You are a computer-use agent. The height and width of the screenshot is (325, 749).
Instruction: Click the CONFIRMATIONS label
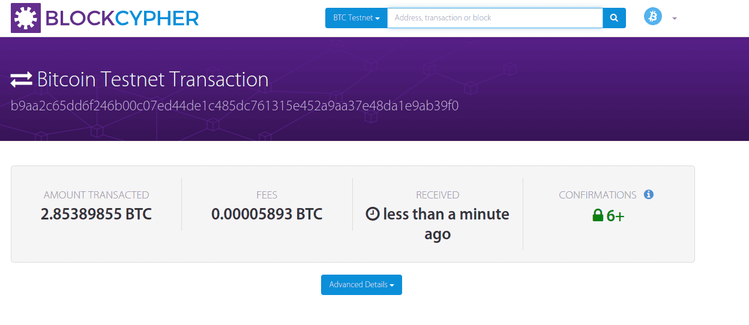[598, 195]
